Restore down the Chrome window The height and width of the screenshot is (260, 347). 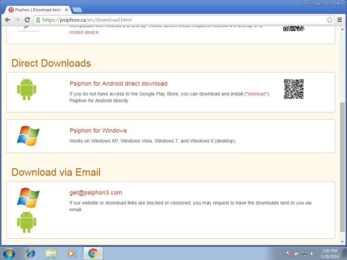[327, 3]
